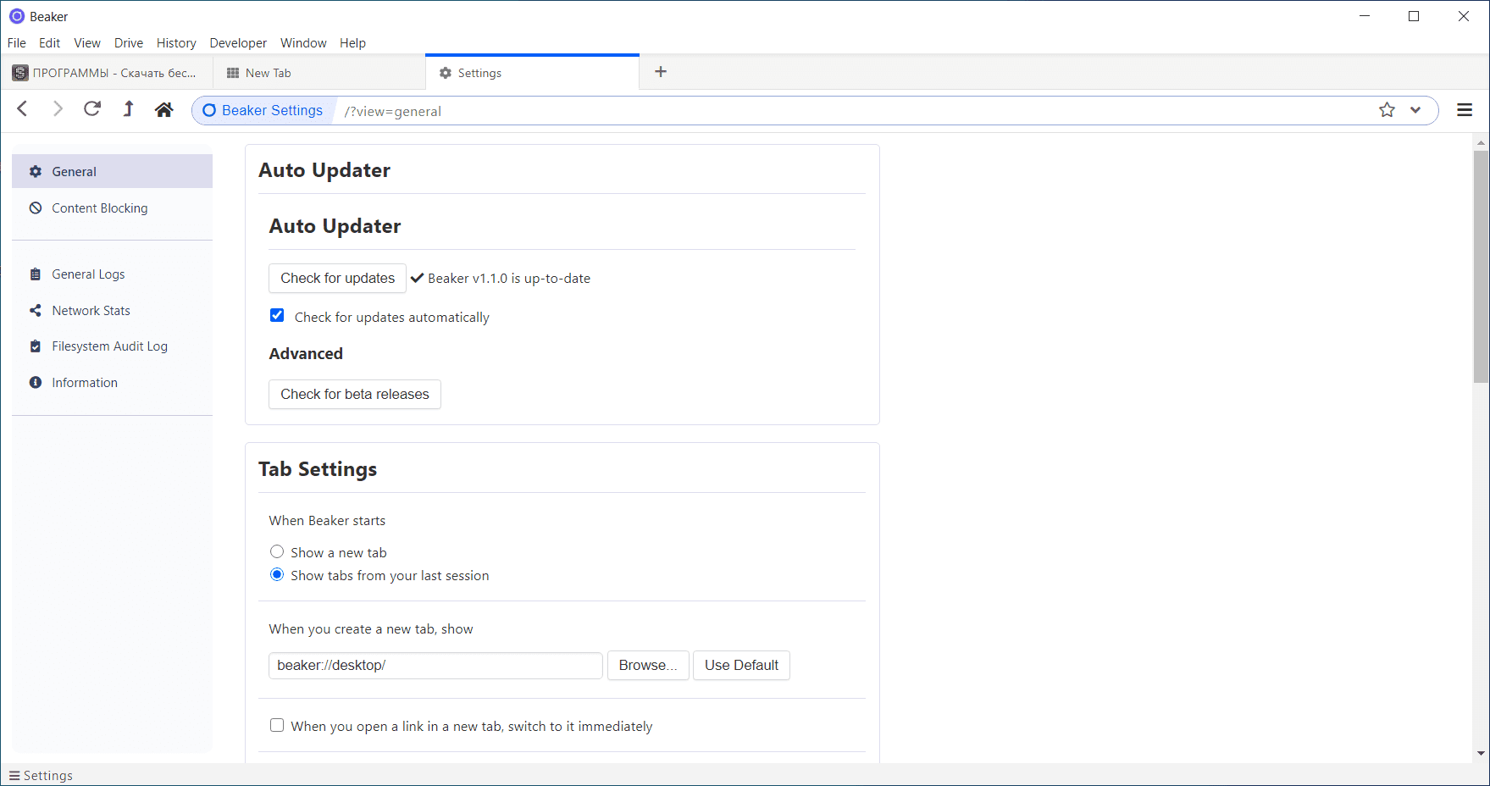
Task: Click the Settings tab gear icon
Action: [x=446, y=74]
